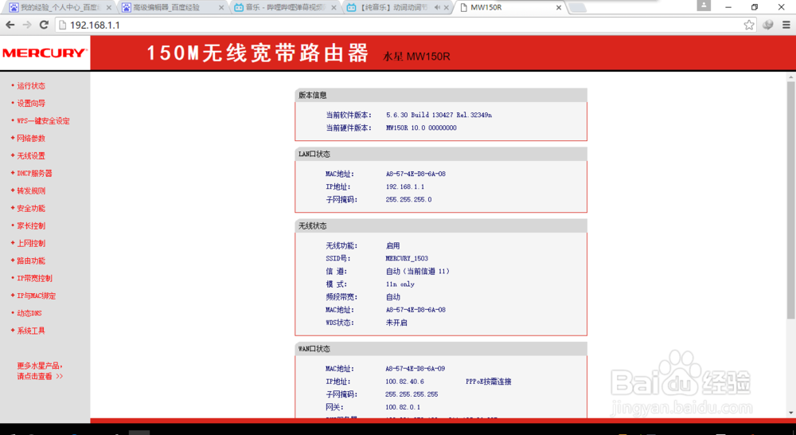This screenshot has width=796, height=435.
Task: Click the MERCURY logo
Action: 45,53
